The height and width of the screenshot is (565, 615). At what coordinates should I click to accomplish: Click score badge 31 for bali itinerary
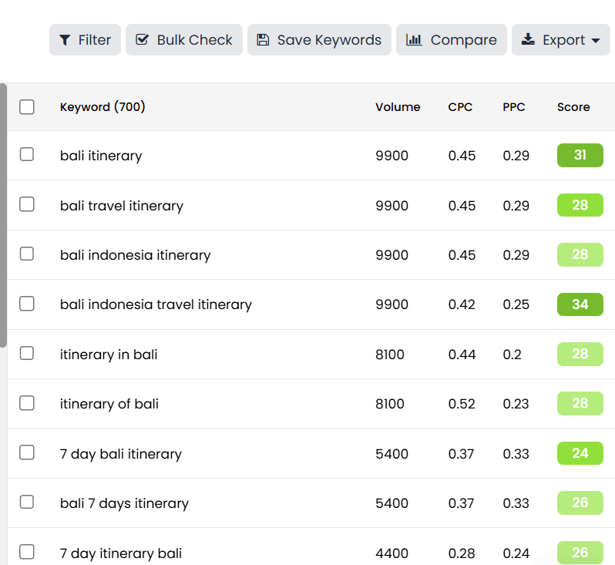point(580,156)
